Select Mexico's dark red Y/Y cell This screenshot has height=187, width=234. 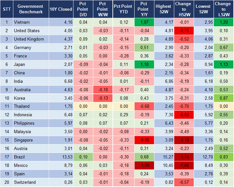pyautogui.click(x=144, y=165)
